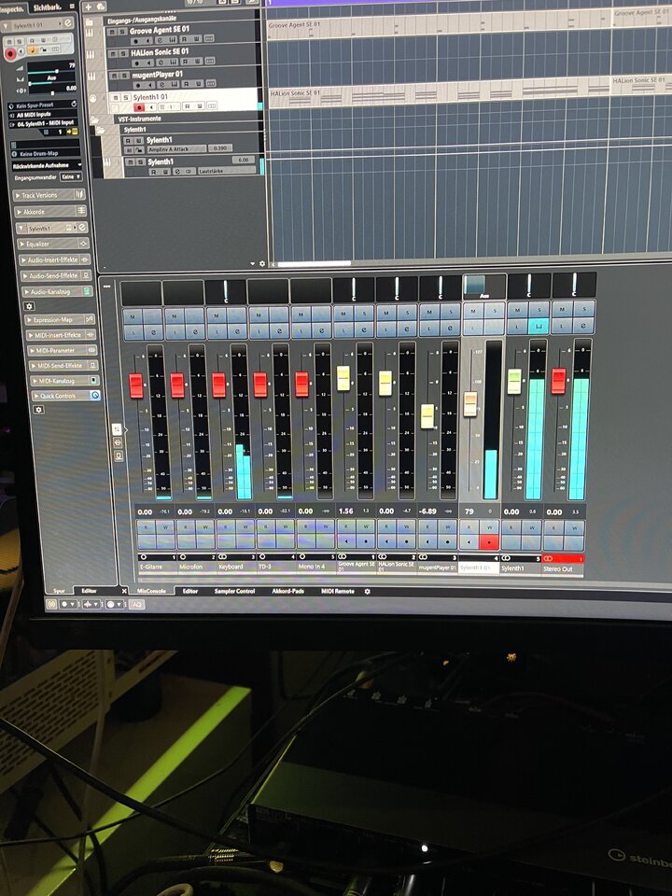Mute the Groove Agent SE 01 track

point(113,31)
